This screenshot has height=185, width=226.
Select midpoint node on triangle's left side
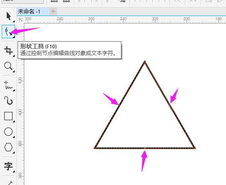tap(119, 105)
